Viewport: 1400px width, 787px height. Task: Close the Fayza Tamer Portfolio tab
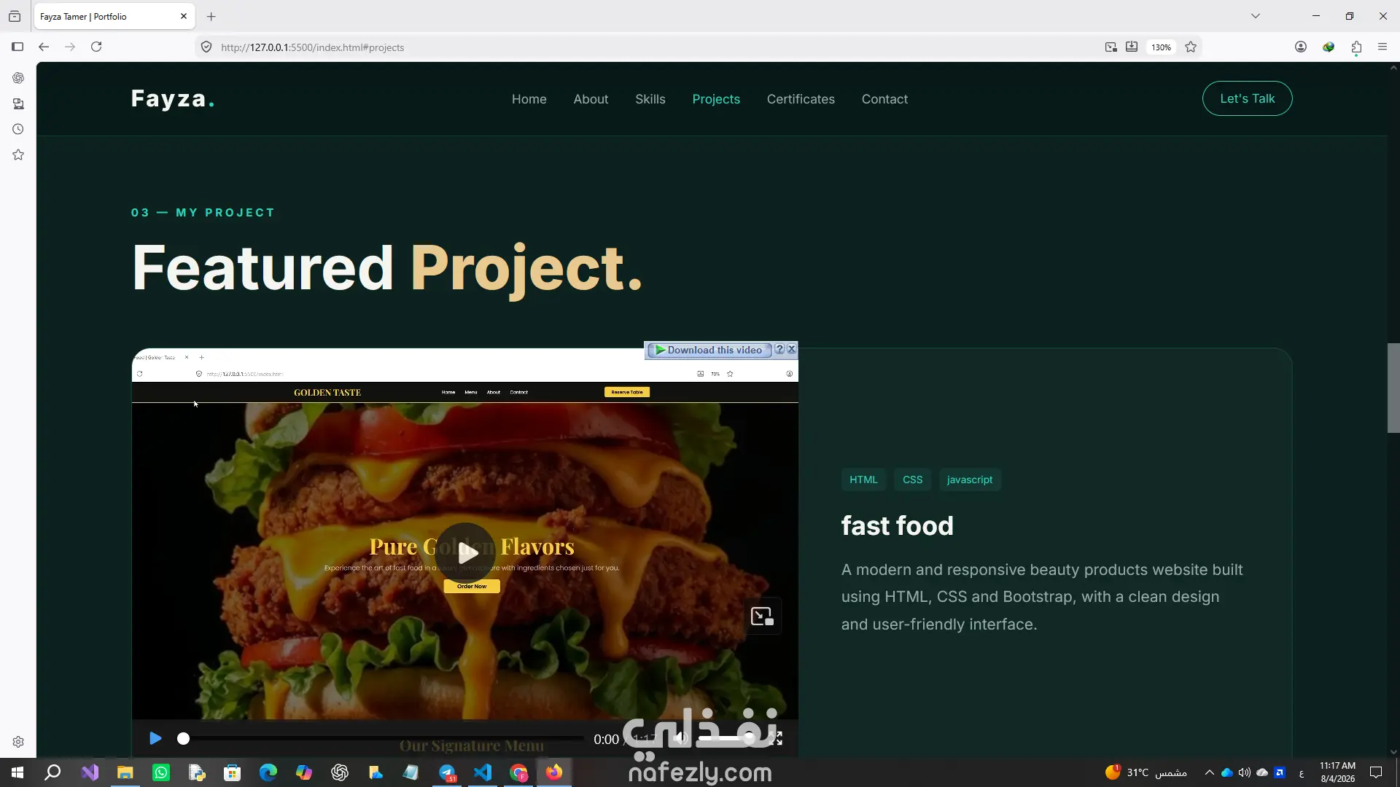pyautogui.click(x=184, y=16)
